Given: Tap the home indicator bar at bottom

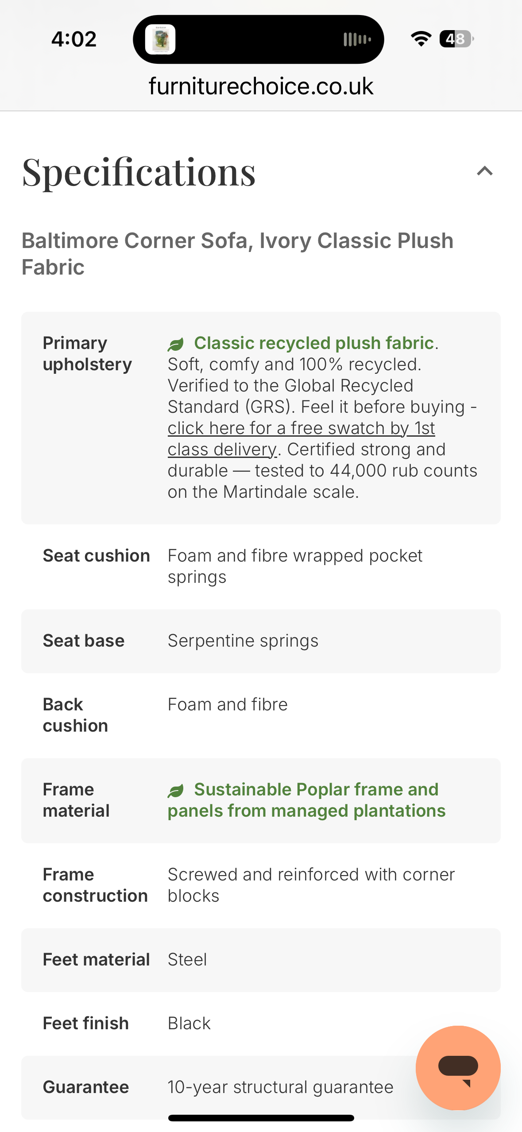Looking at the screenshot, I should pos(261,1118).
